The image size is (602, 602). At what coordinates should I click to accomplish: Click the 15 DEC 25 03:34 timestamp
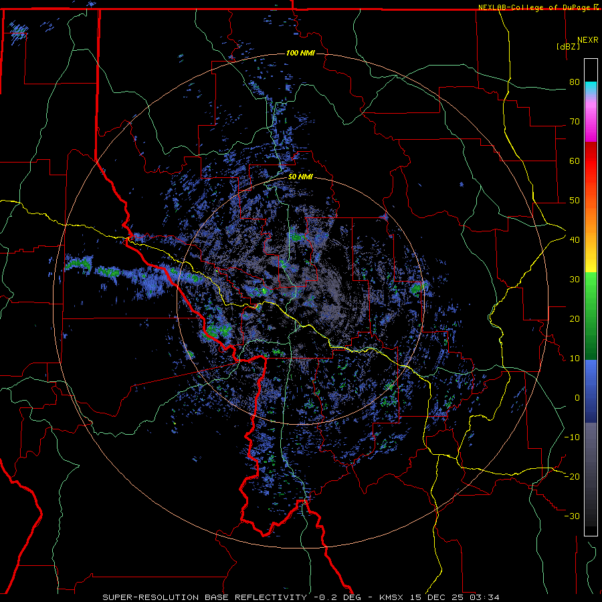coord(455,597)
